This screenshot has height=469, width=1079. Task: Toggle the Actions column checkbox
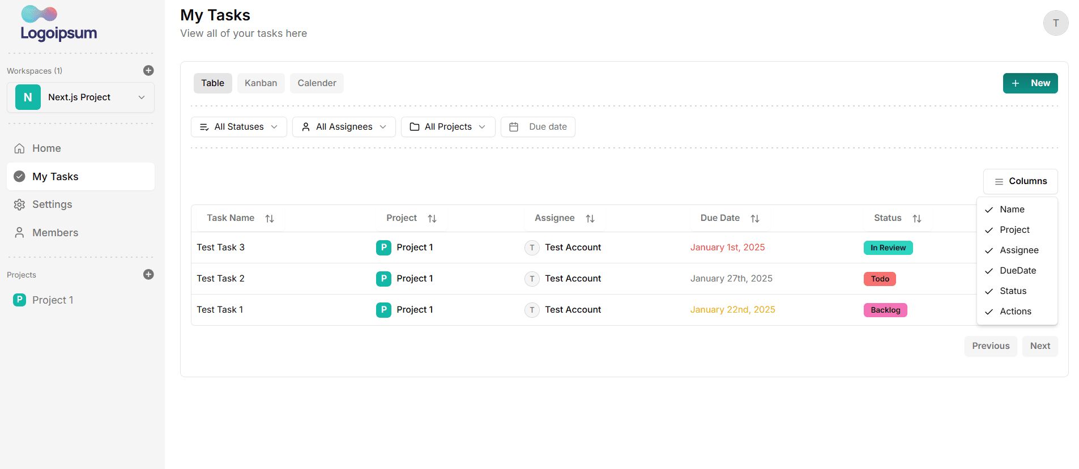pyautogui.click(x=1017, y=312)
